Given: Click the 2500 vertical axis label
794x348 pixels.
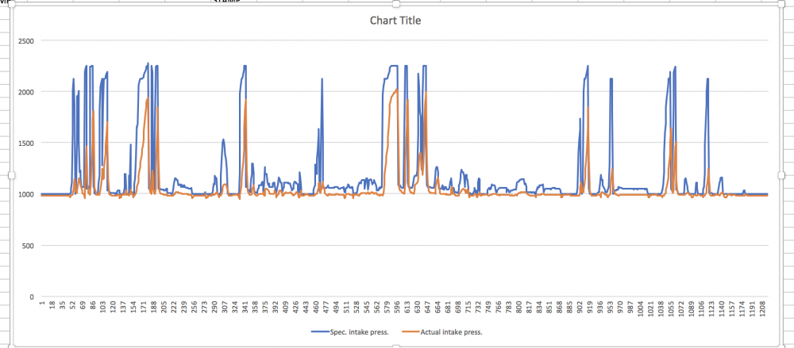Looking at the screenshot, I should 25,40.
